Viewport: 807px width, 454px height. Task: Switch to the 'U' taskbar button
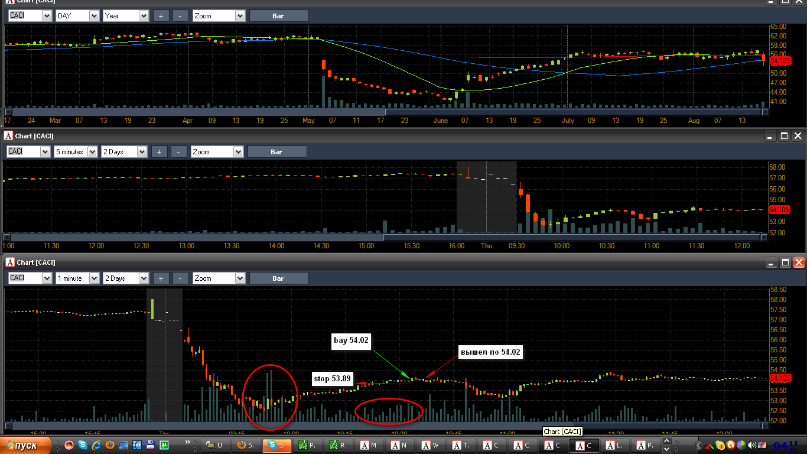216,445
